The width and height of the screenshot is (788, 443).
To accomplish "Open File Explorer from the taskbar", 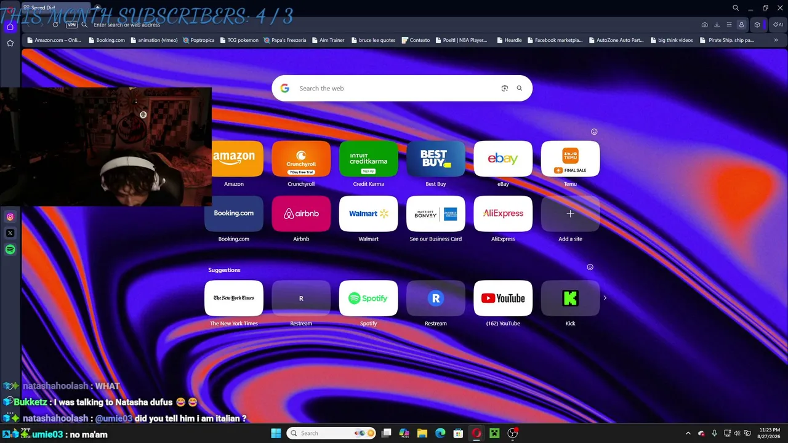I will click(x=422, y=433).
